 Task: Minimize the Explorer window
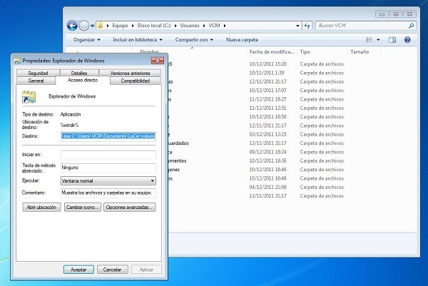coord(382,14)
